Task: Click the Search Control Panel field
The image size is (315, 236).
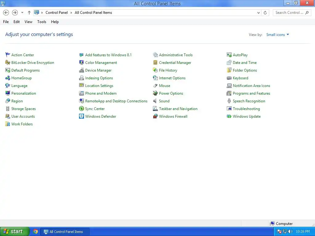Action: (292, 13)
